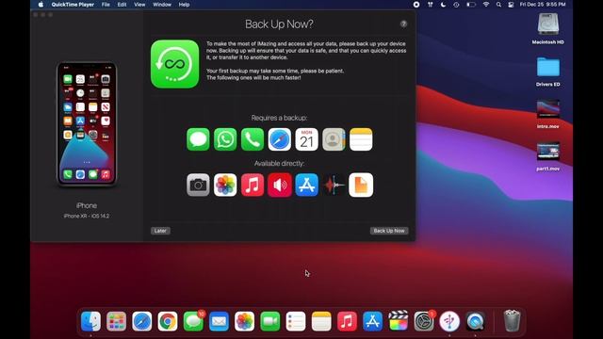Click the Messages icon under Requires a backup
603x339 pixels.
(198, 139)
